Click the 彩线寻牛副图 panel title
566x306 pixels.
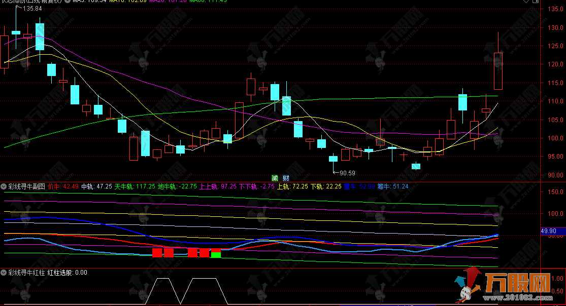[26, 186]
